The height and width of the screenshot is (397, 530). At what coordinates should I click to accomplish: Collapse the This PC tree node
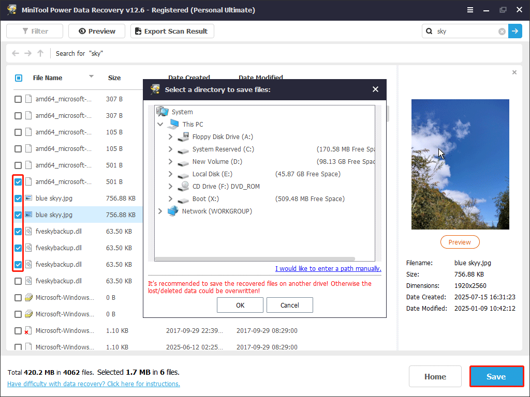click(x=160, y=125)
